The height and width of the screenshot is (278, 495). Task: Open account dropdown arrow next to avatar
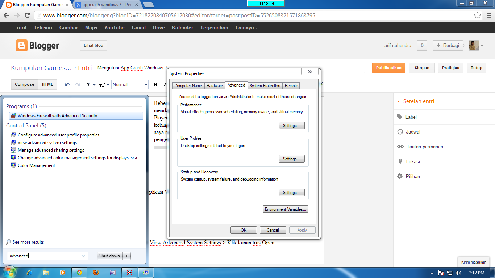coord(482,46)
